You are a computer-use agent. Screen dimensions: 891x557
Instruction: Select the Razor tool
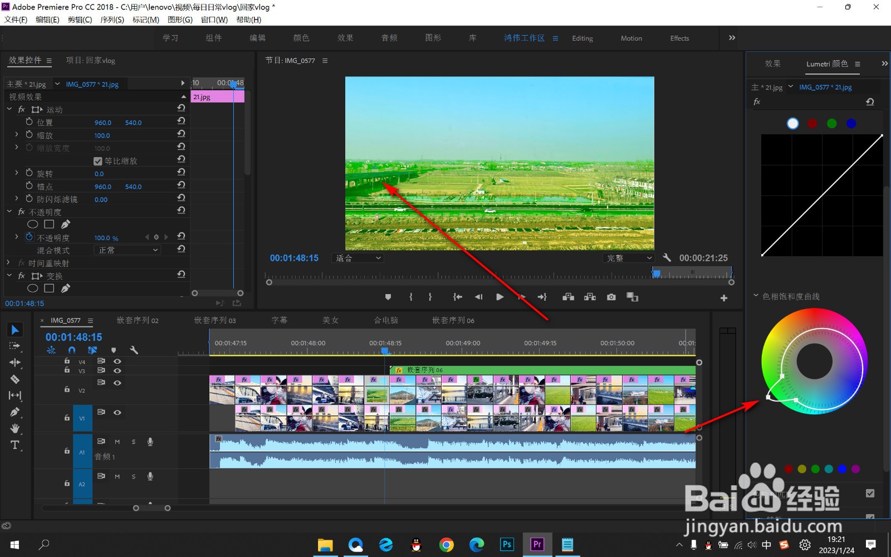click(15, 379)
